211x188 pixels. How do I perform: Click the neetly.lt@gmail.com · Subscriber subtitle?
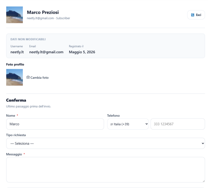[48, 18]
